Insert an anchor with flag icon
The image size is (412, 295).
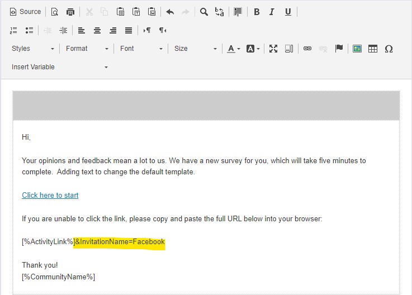point(339,49)
